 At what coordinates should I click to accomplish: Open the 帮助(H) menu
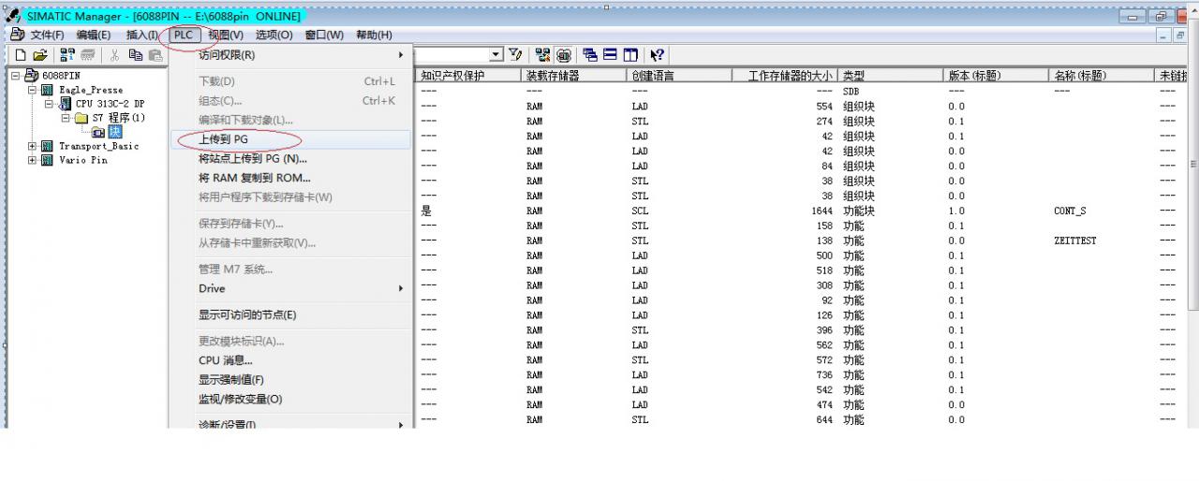point(374,35)
